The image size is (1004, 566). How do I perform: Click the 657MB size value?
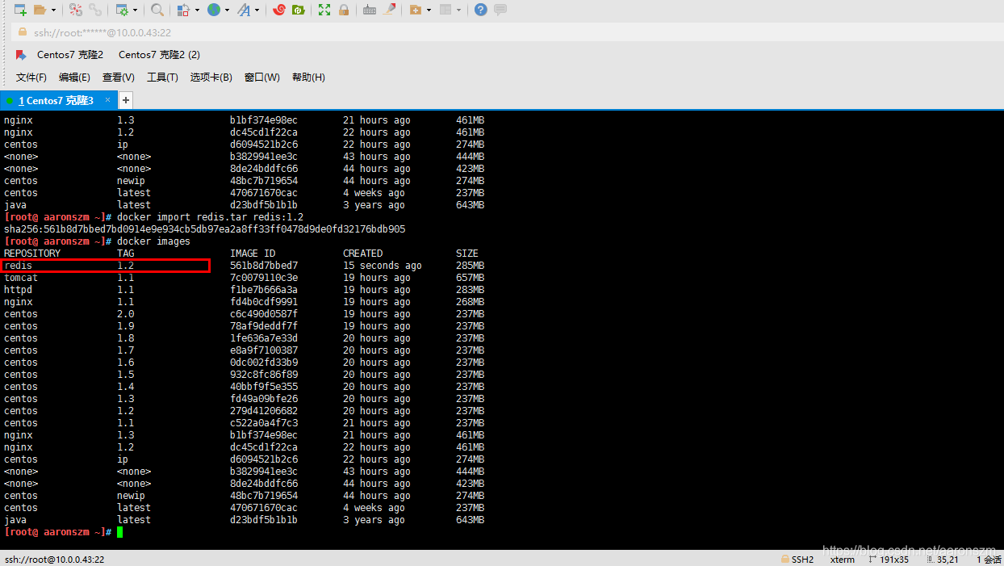click(471, 278)
